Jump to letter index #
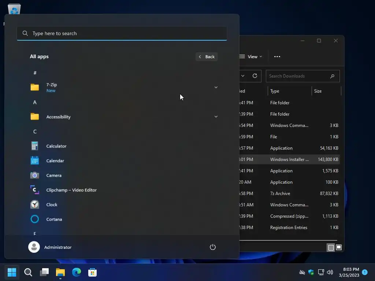 pyautogui.click(x=35, y=73)
